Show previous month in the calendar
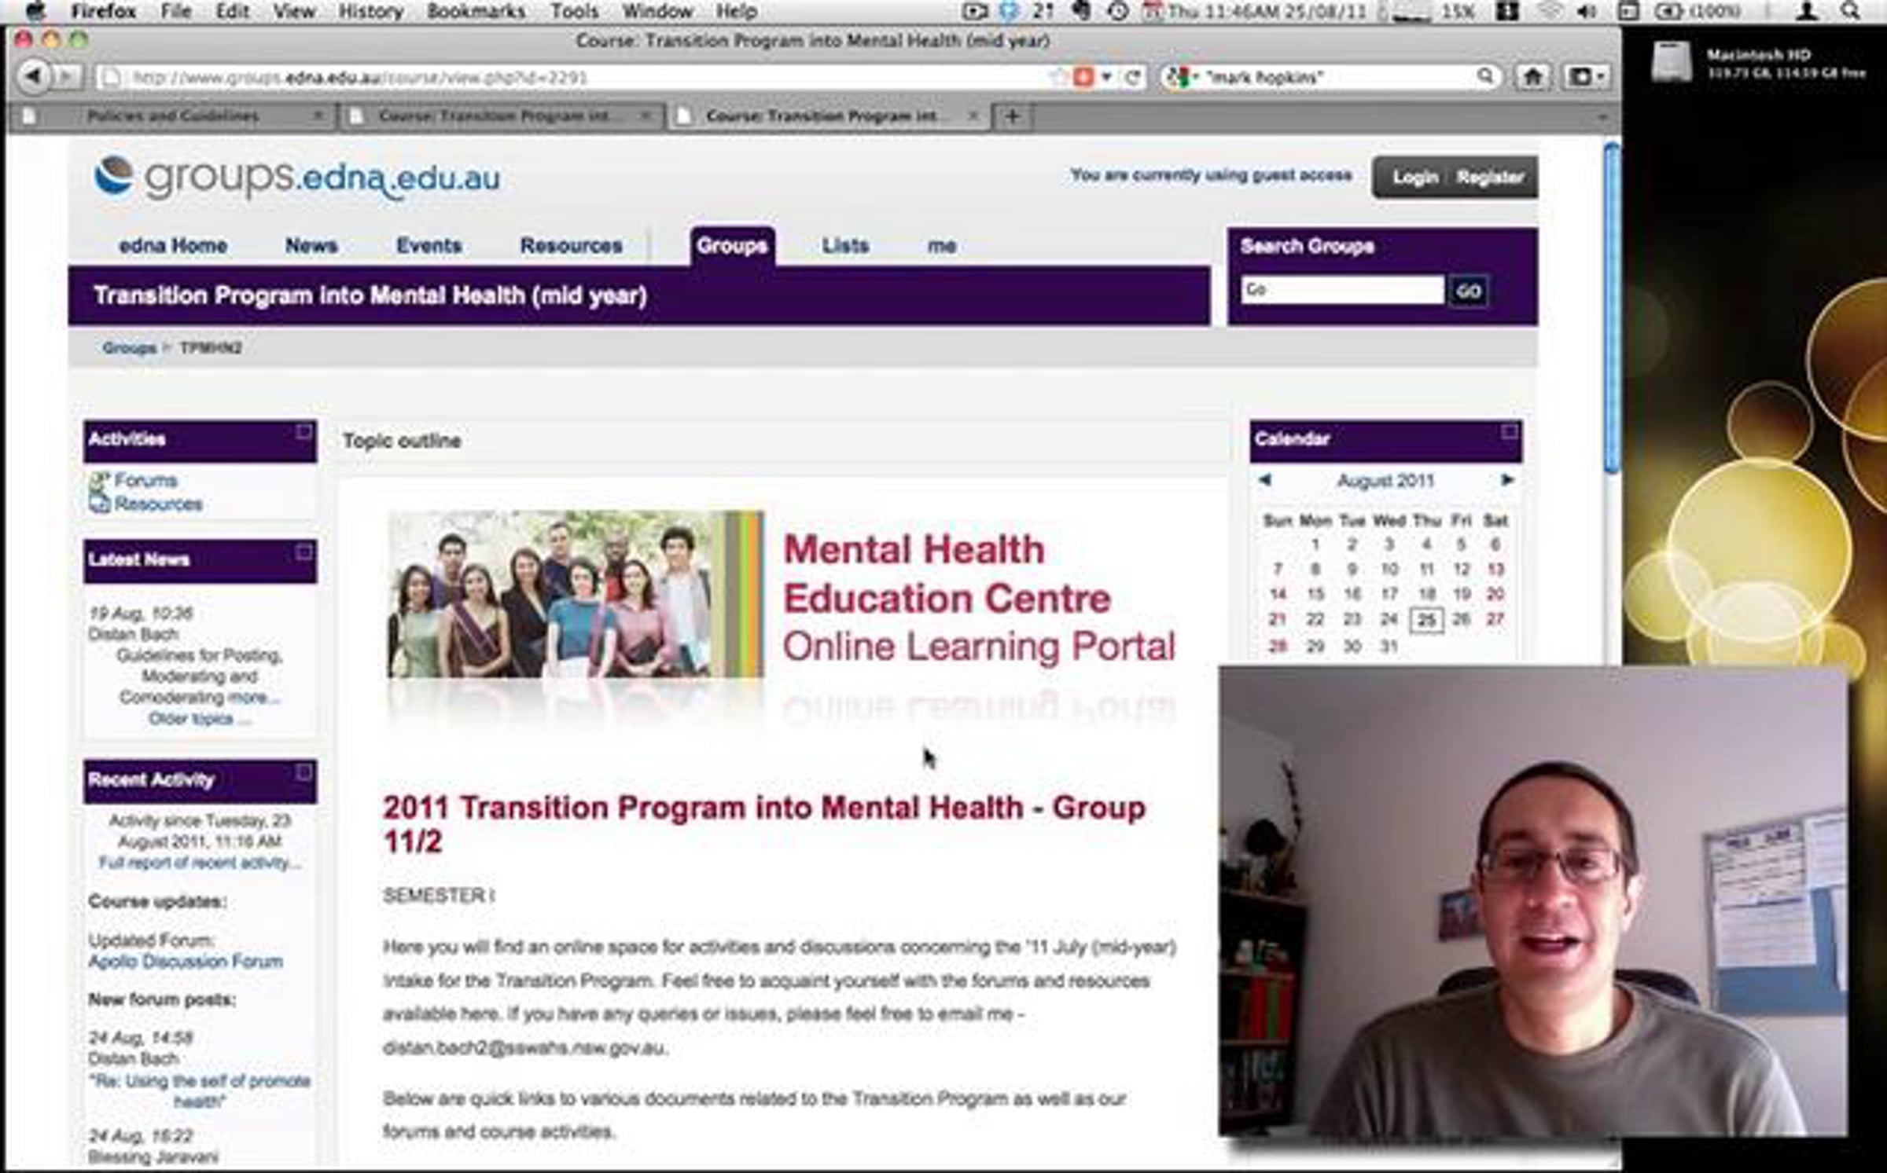This screenshot has width=1887, height=1173. pyautogui.click(x=1264, y=479)
